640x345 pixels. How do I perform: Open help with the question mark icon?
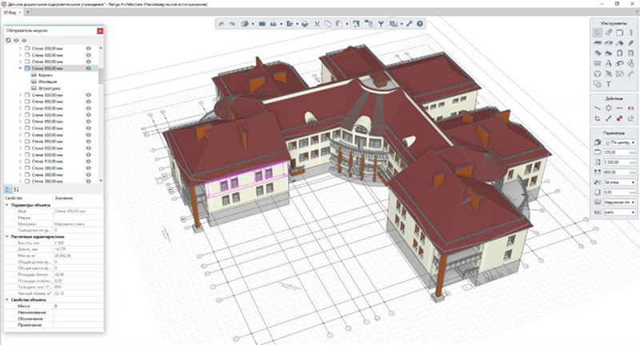[419, 24]
